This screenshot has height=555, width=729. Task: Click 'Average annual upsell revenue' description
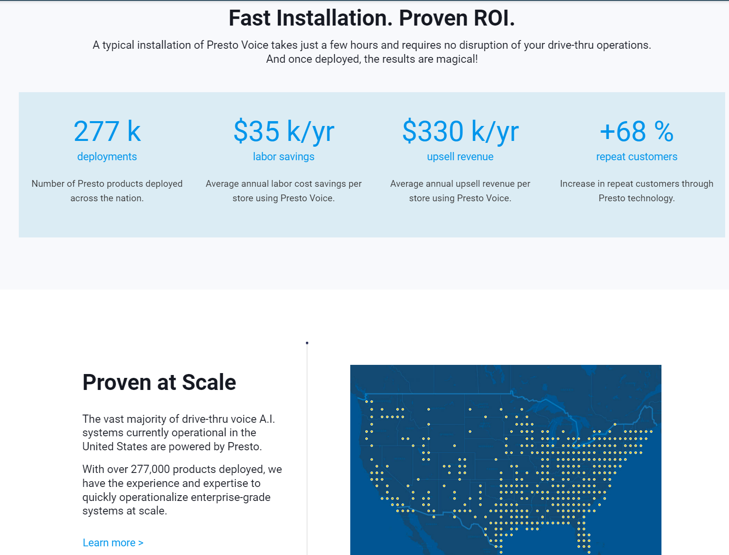(460, 191)
